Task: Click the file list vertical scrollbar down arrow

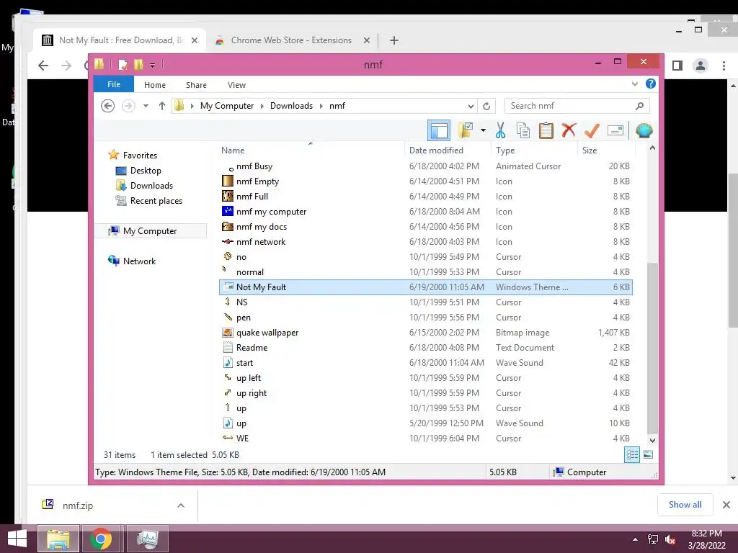Action: point(652,441)
